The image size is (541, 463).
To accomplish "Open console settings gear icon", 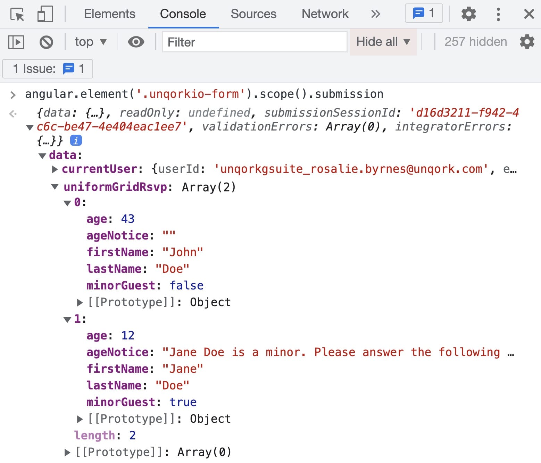I will point(527,42).
